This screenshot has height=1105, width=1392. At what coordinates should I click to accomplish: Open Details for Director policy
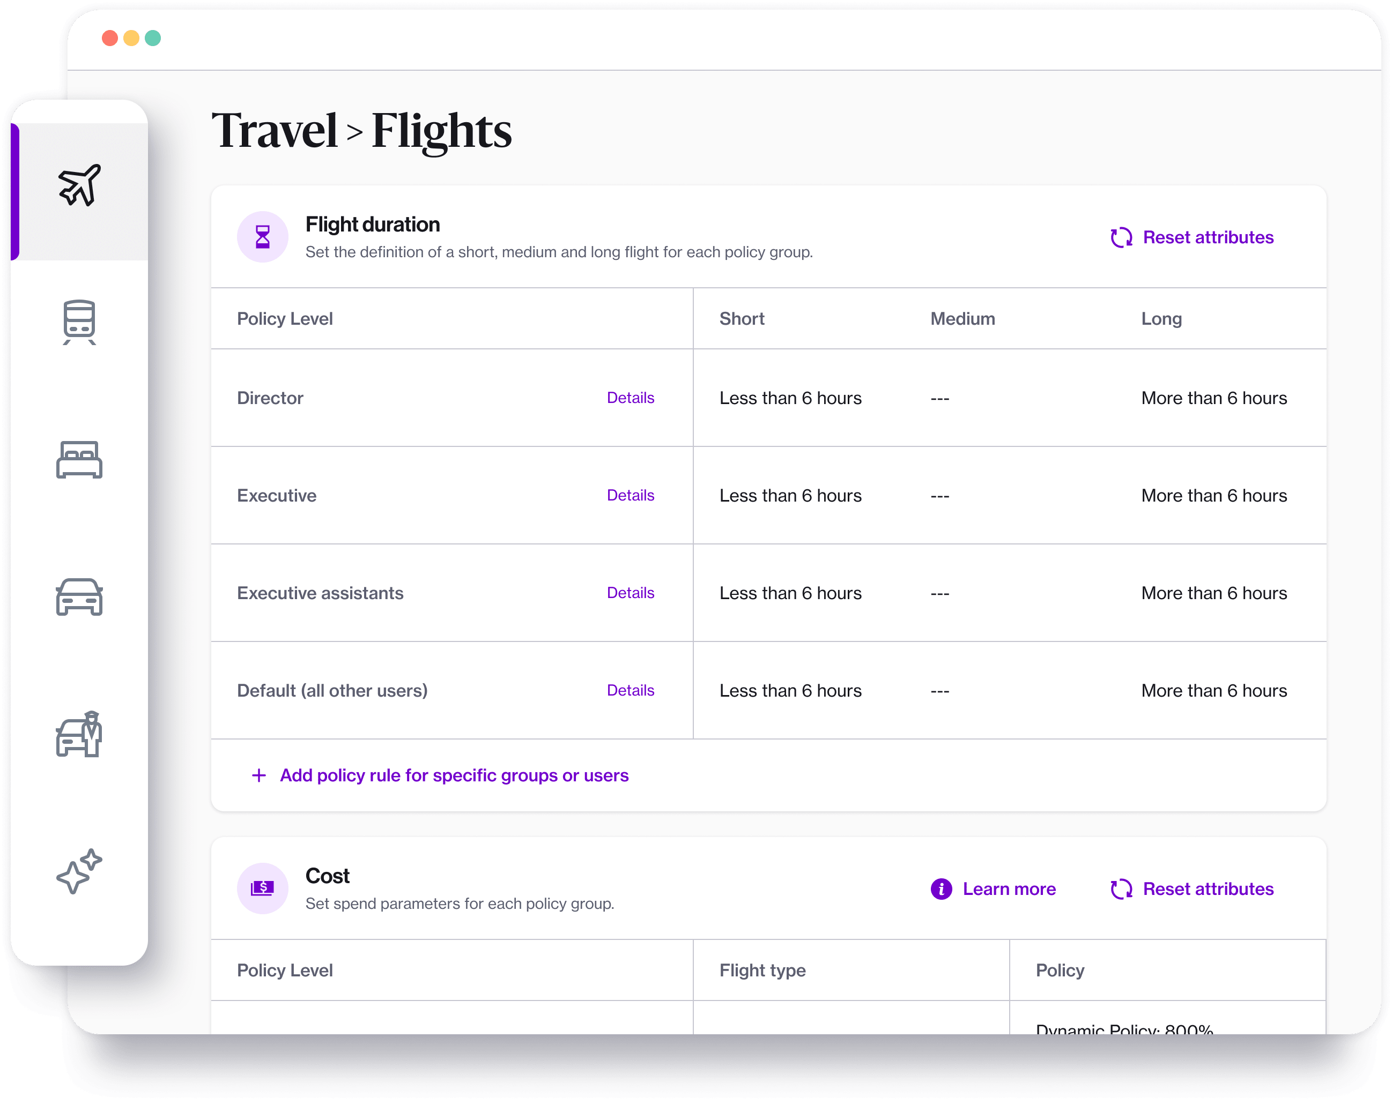click(630, 398)
